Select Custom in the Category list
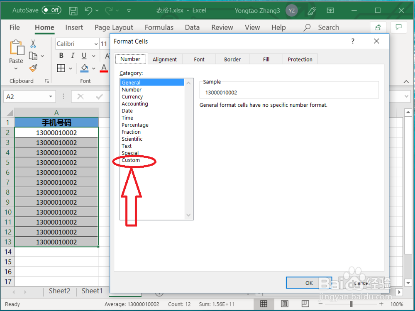The image size is (415, 311). (130, 160)
